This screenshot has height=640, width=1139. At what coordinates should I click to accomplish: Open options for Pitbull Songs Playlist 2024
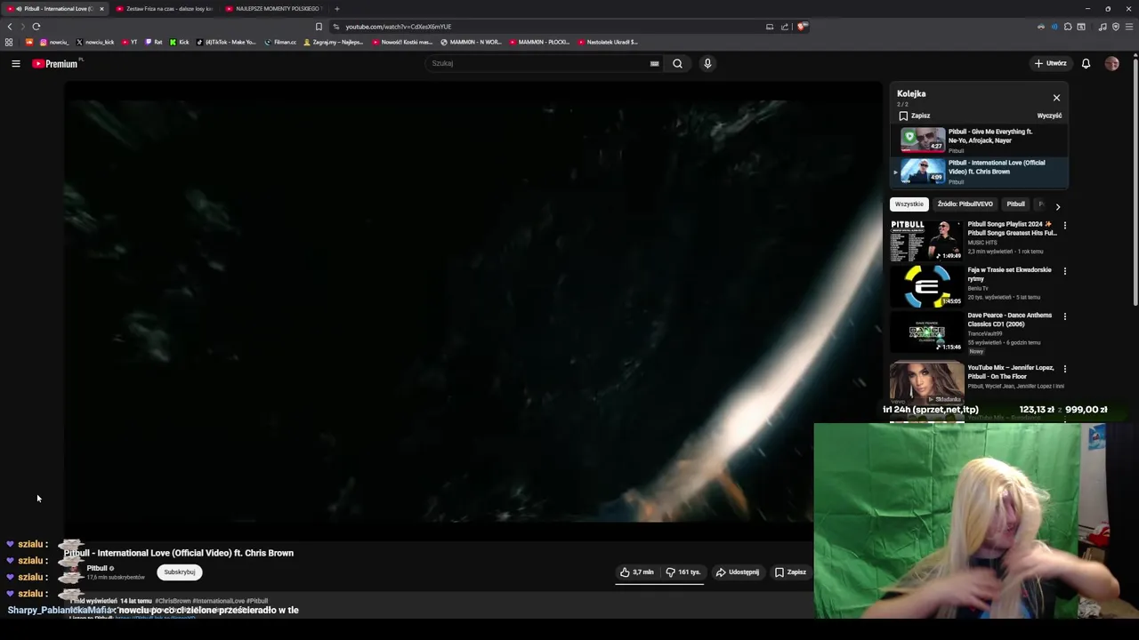click(x=1064, y=226)
